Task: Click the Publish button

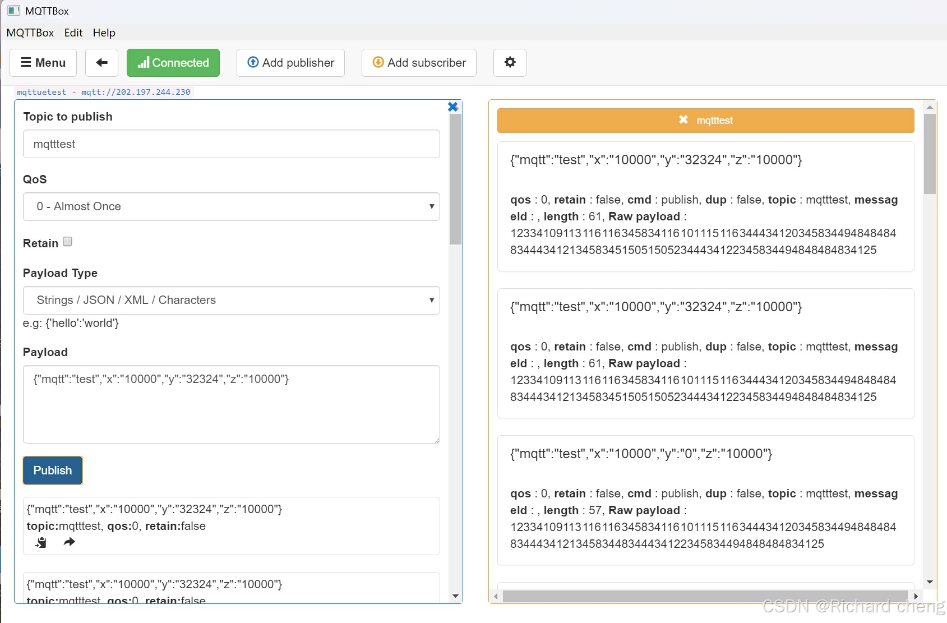Action: [53, 470]
